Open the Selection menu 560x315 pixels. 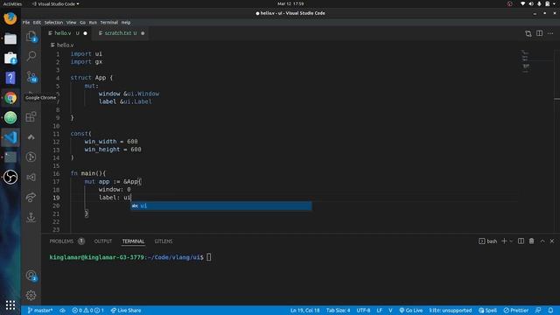[53, 23]
